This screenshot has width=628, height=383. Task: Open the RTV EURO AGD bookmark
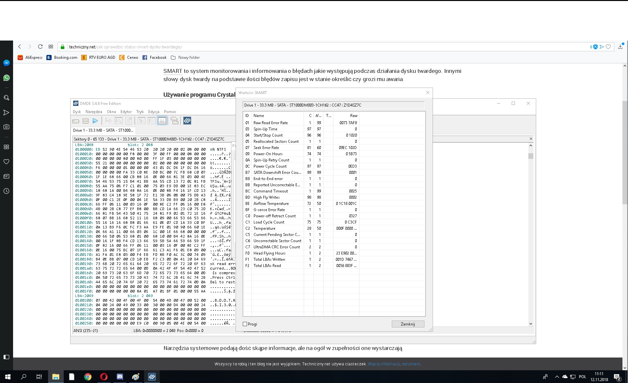98,58
